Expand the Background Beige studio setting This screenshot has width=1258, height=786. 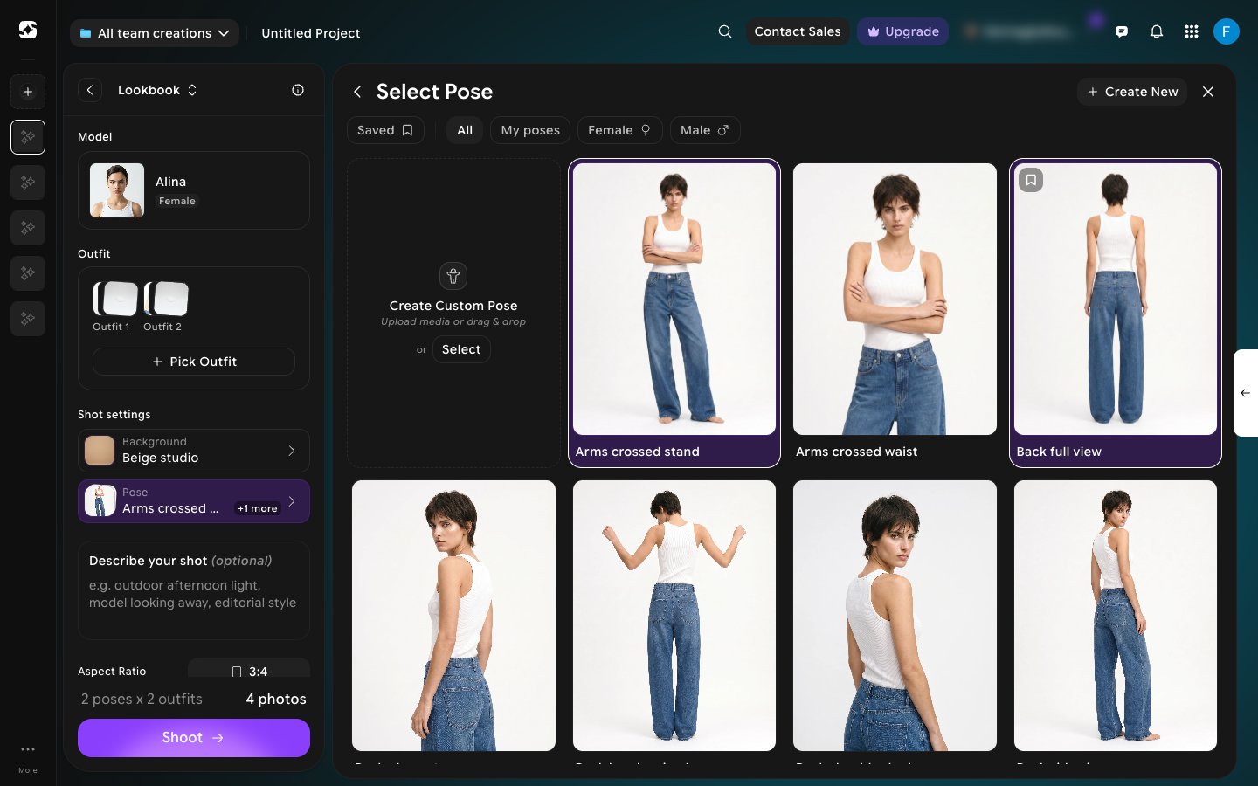coord(194,451)
